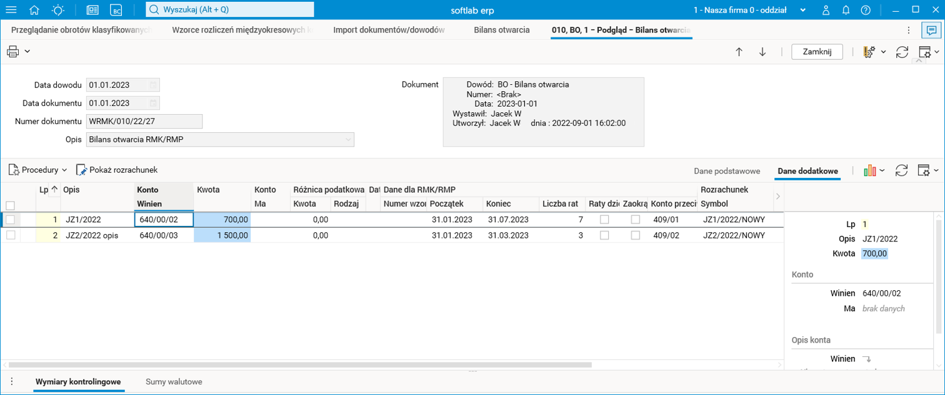Click the Numer dokumentu field

pos(144,121)
